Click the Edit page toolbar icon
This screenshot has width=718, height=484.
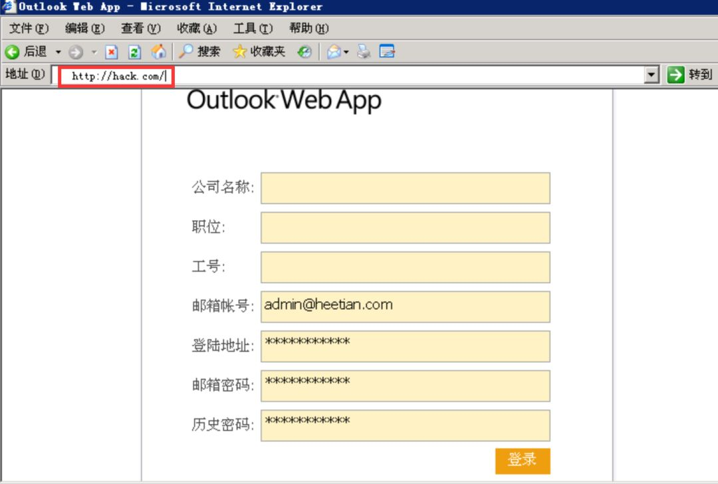coord(387,51)
